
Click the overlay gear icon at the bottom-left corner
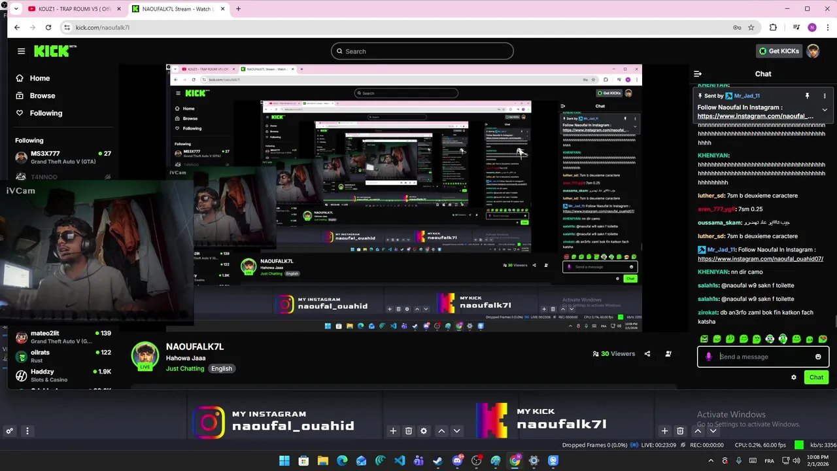(x=9, y=431)
